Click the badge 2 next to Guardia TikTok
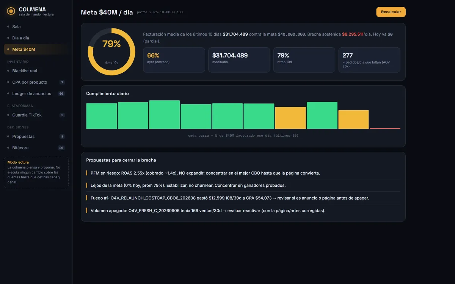The width and height of the screenshot is (455, 284). (x=62, y=115)
